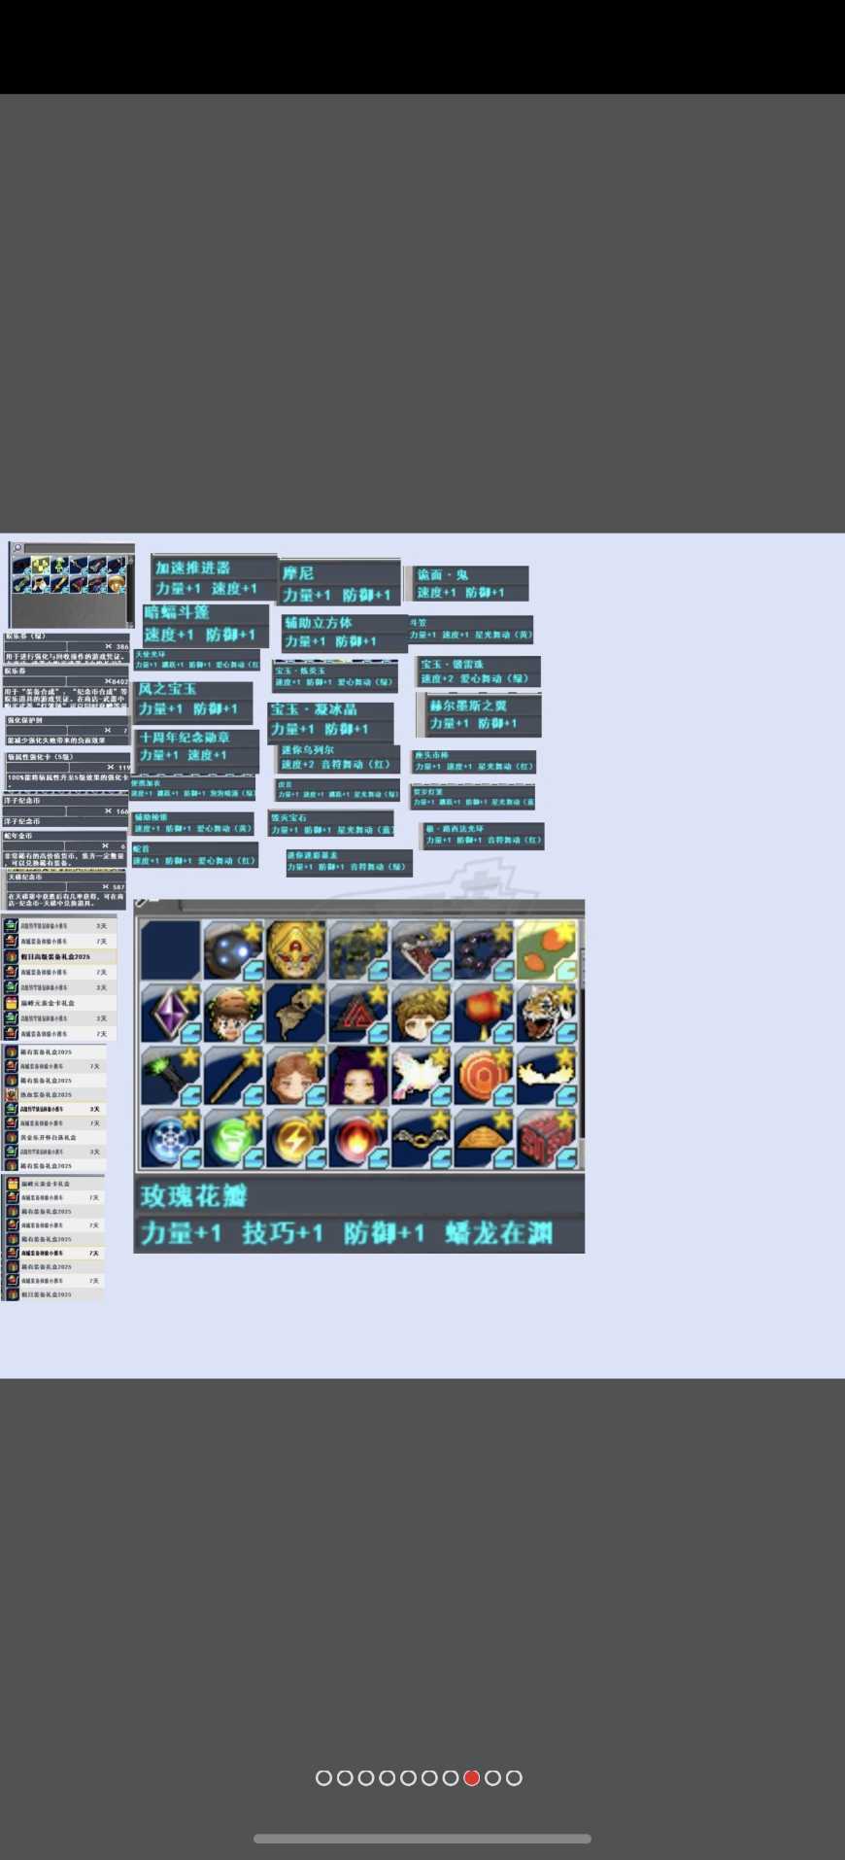Select the purple-haired character face icon

358,1075
